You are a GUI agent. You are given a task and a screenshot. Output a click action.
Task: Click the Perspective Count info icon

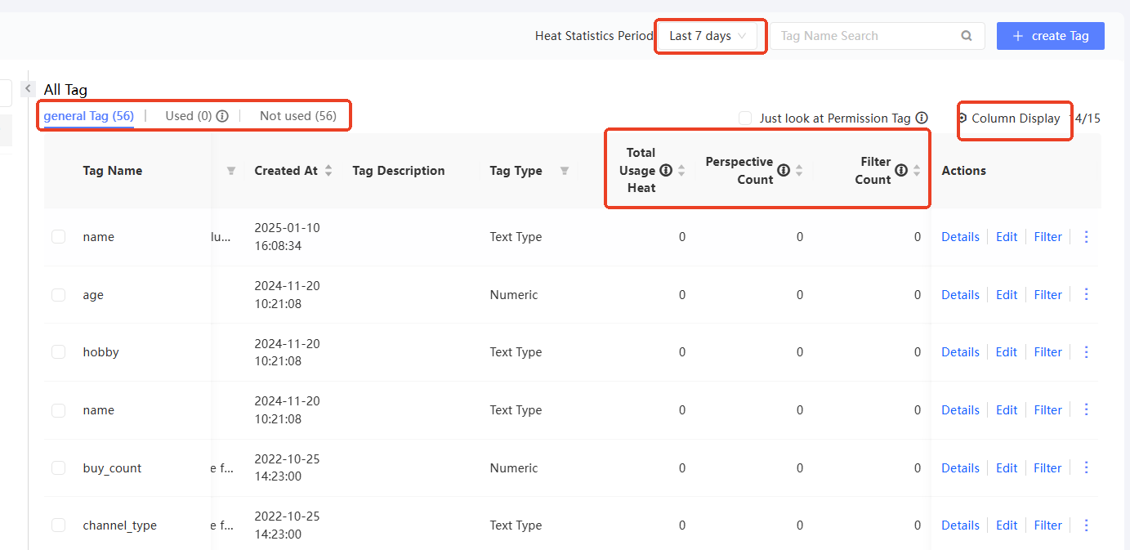[x=784, y=171]
